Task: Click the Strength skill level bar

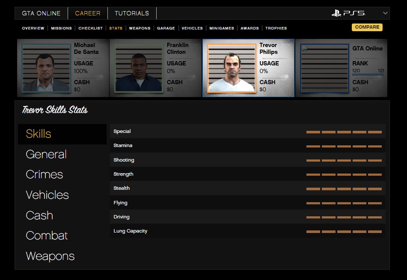Action: pyautogui.click(x=344, y=175)
